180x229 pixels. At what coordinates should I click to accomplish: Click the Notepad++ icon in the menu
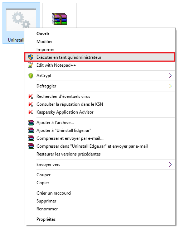pos(31,65)
